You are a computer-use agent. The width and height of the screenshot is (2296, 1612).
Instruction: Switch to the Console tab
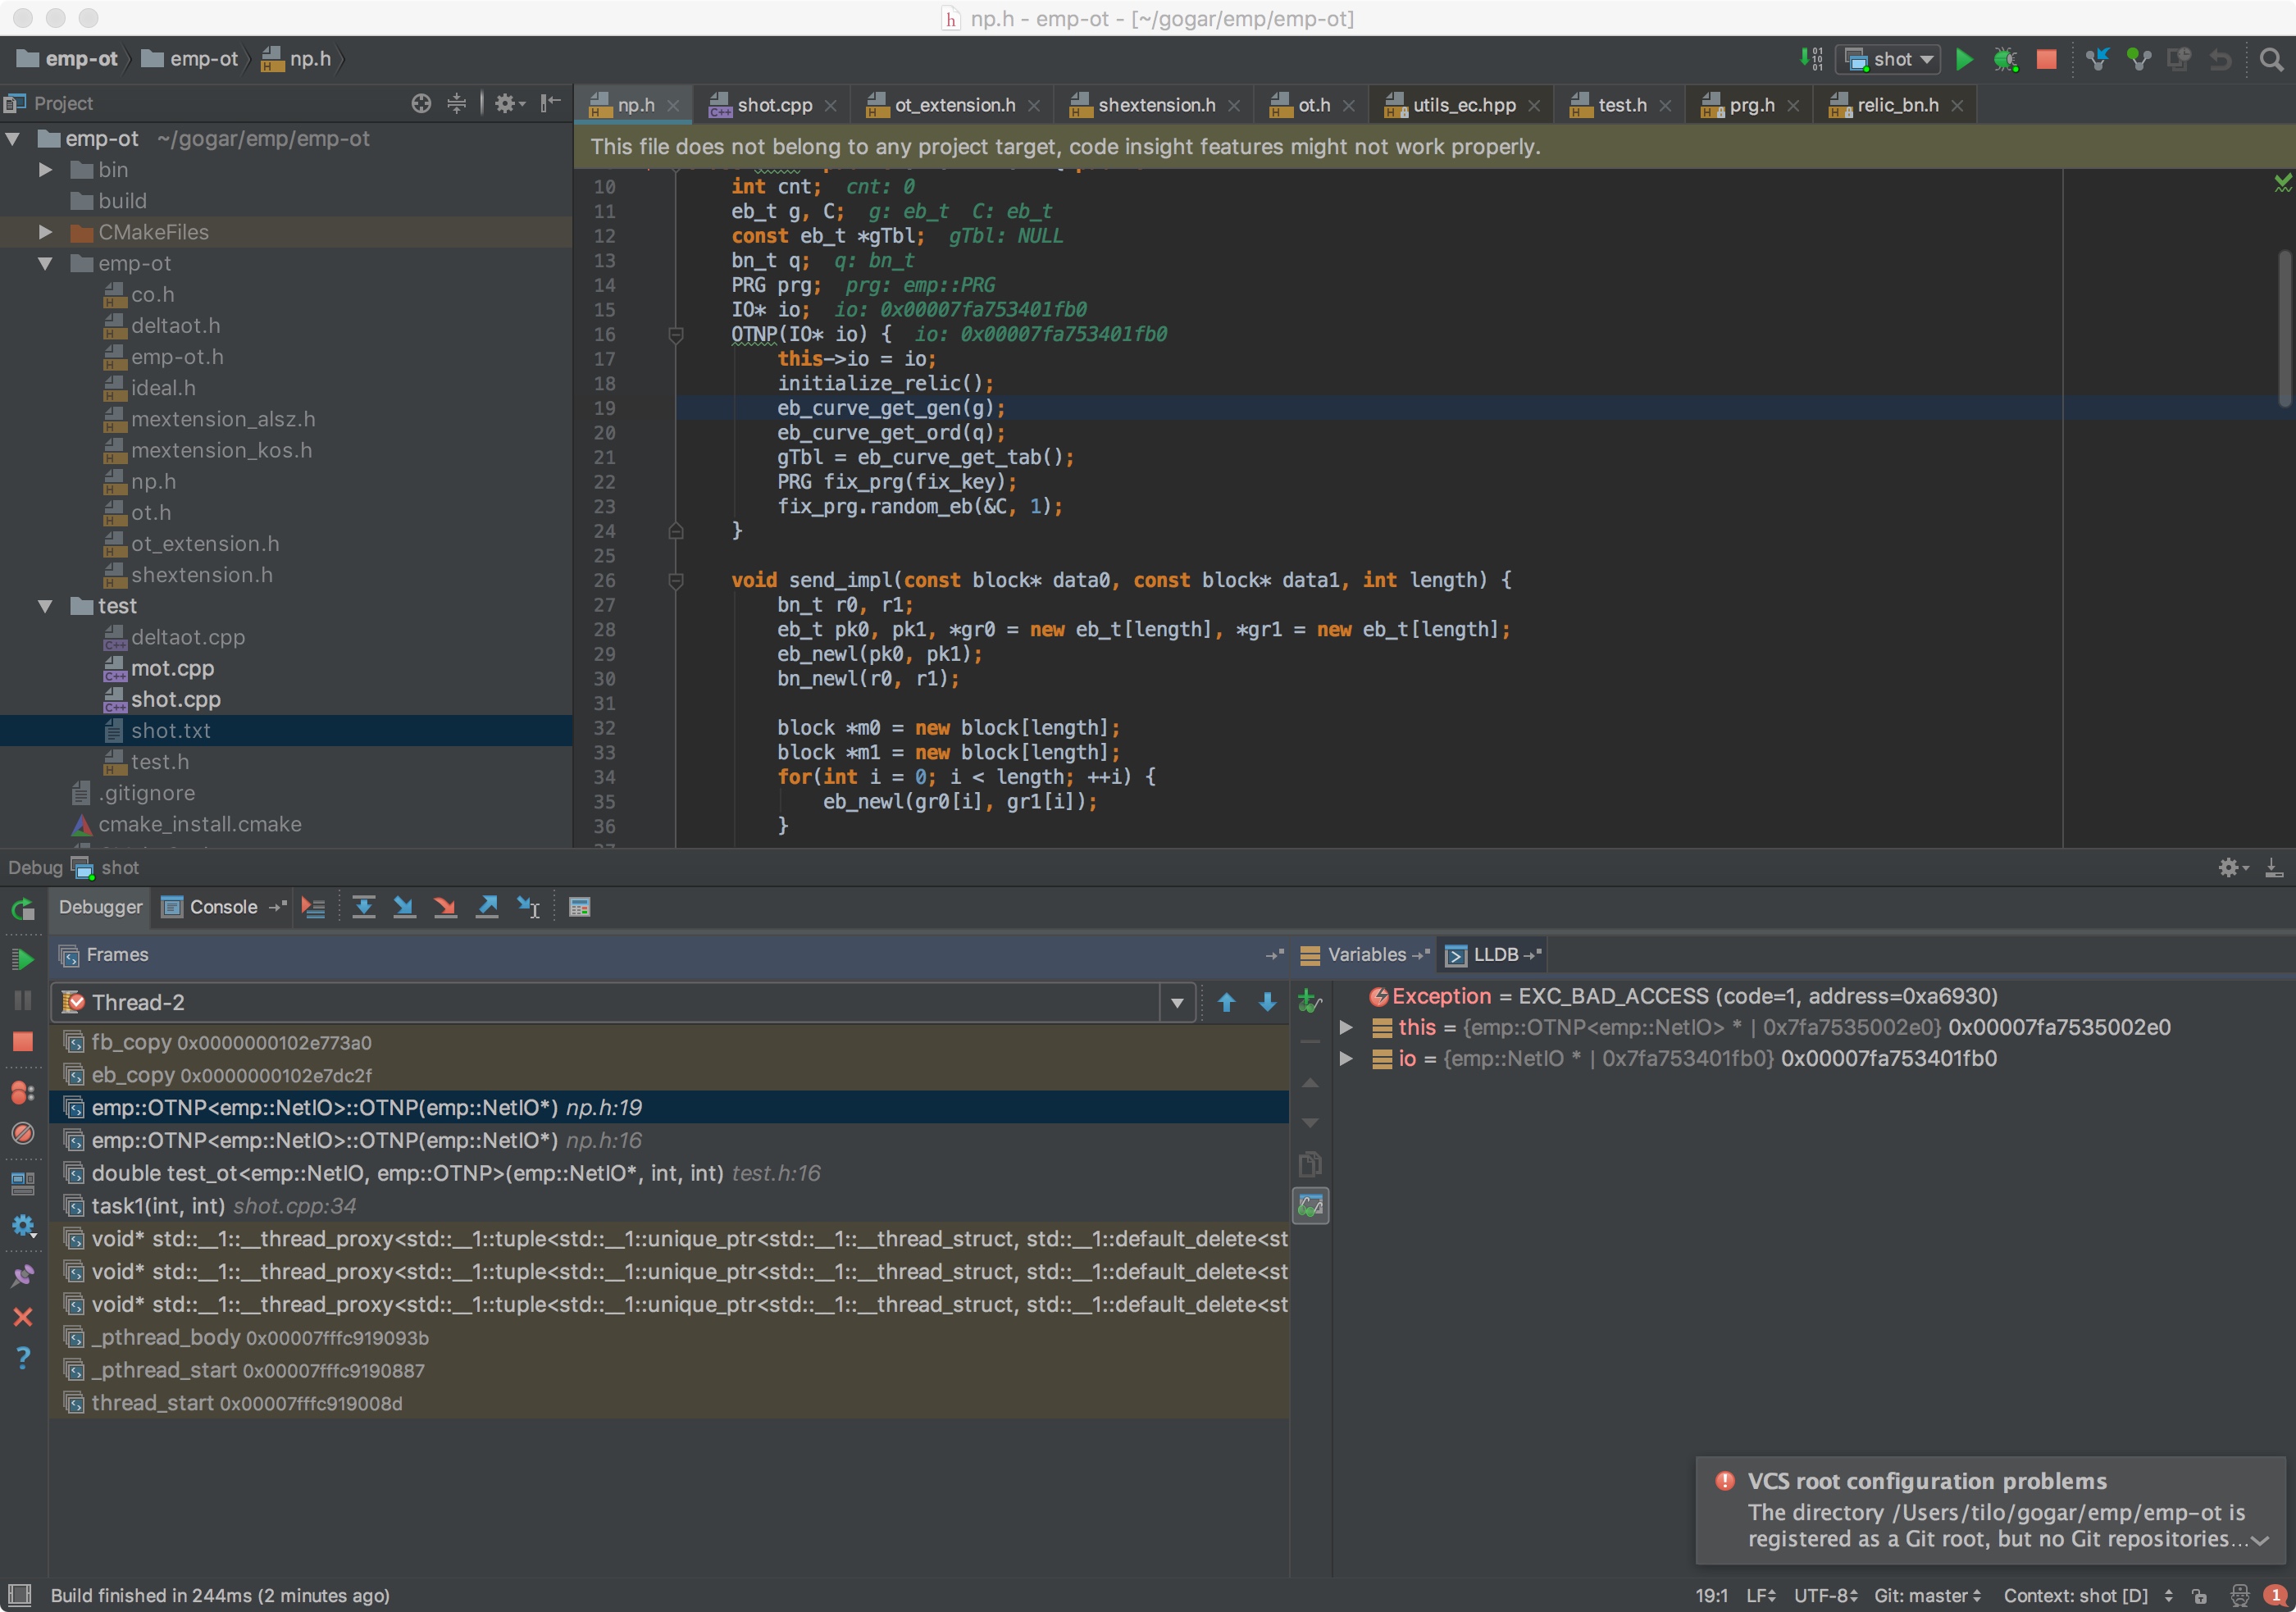[x=222, y=907]
